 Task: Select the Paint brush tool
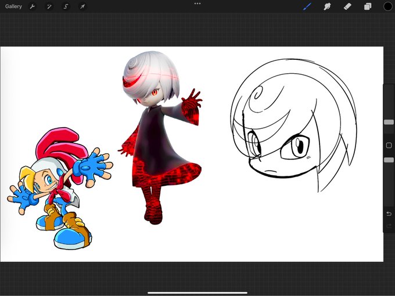307,6
